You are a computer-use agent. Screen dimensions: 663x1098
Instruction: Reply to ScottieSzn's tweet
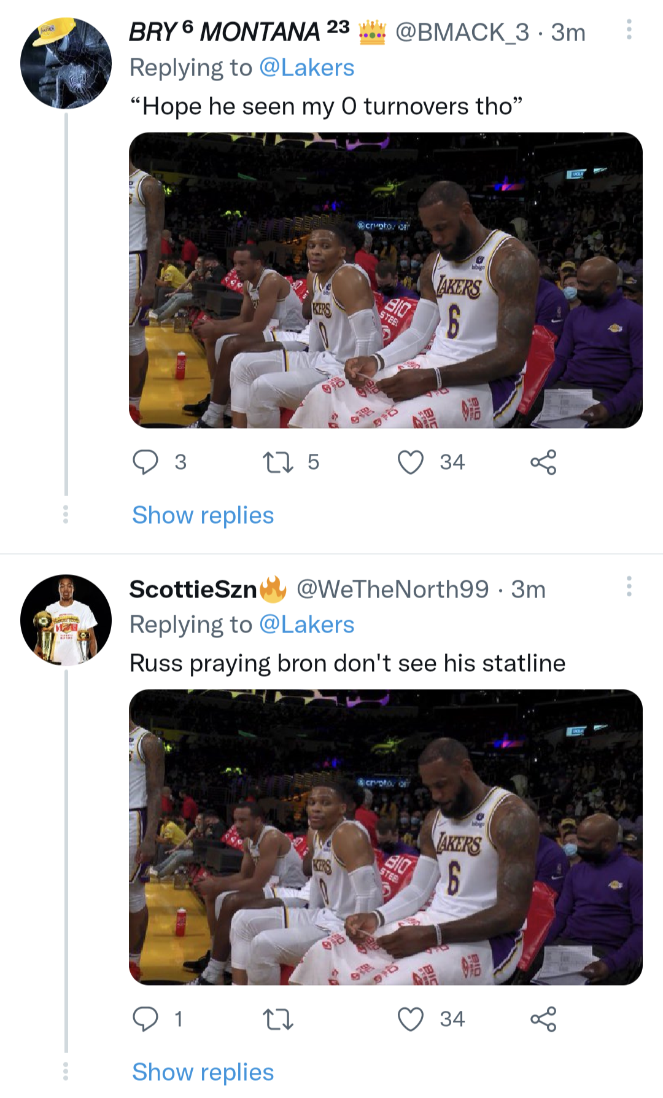(x=146, y=1019)
